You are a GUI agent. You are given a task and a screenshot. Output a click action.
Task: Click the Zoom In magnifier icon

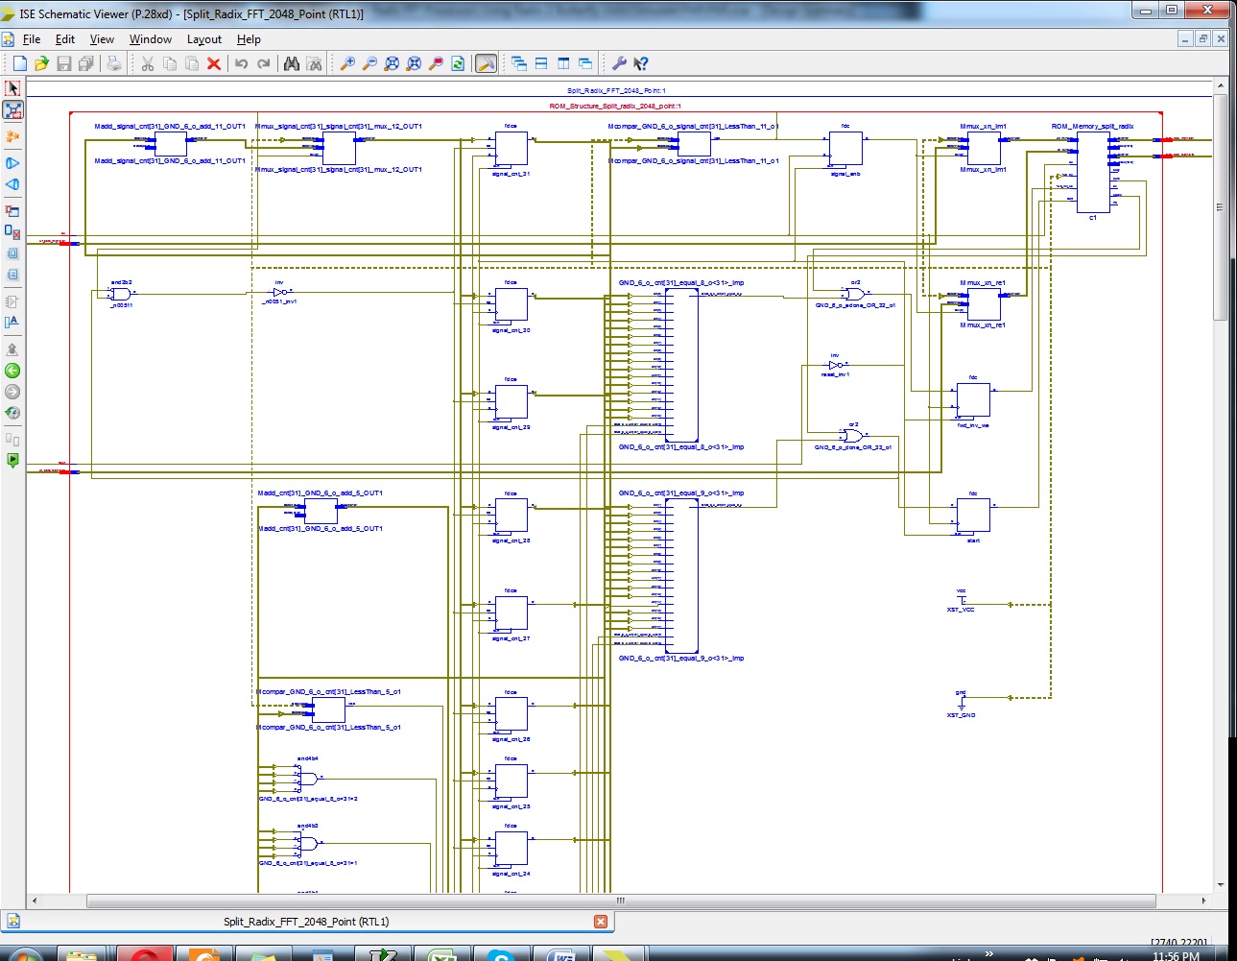point(347,63)
